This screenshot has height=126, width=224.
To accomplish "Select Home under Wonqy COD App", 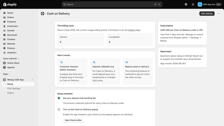I will point(18,84).
